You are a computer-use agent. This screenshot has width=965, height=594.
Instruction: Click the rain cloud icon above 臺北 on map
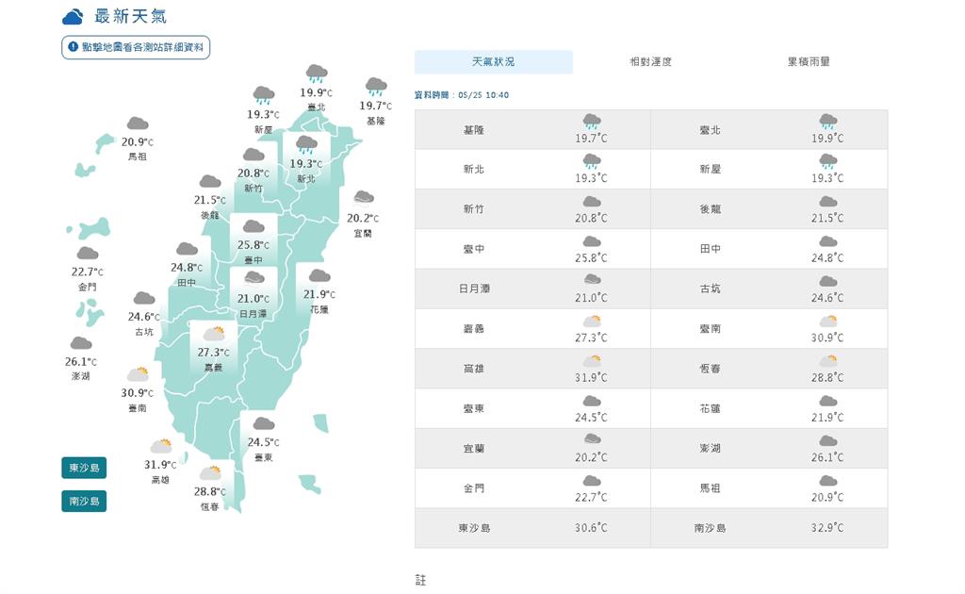click(x=317, y=74)
